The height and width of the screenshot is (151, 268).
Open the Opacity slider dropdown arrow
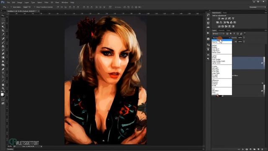point(244,38)
